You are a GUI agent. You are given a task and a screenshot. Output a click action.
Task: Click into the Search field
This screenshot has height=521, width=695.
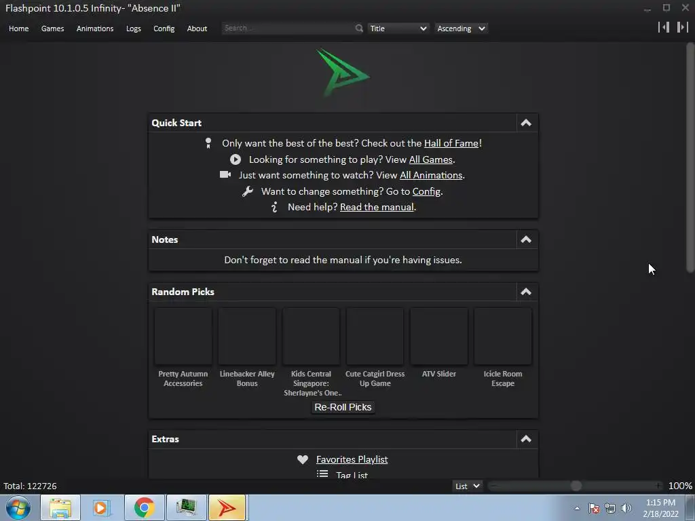point(288,28)
